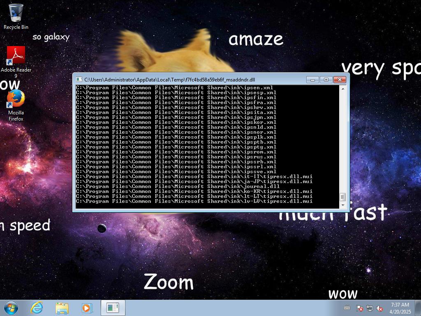Open Windows Explorer from the taskbar
The height and width of the screenshot is (316, 421).
pyautogui.click(x=62, y=308)
